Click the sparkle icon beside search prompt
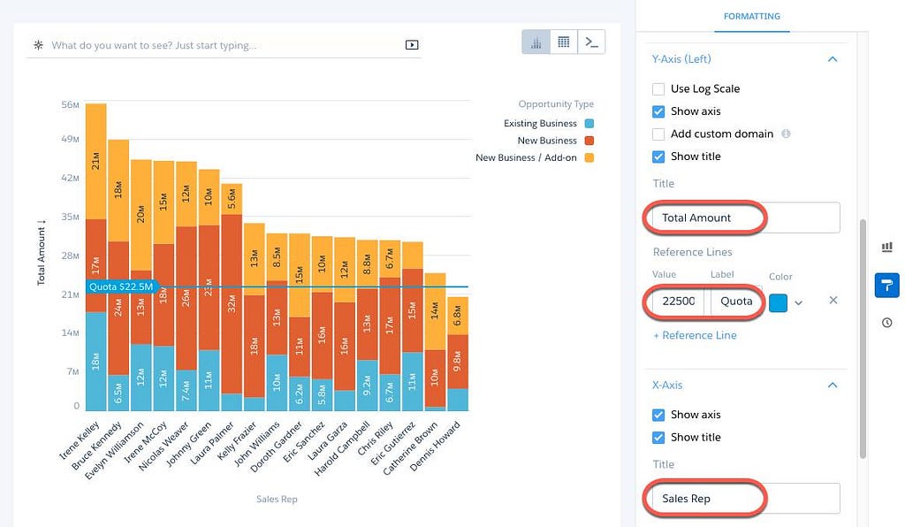 click(39, 45)
